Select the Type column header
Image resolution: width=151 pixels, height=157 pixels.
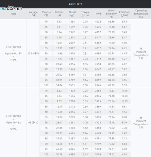13,14
